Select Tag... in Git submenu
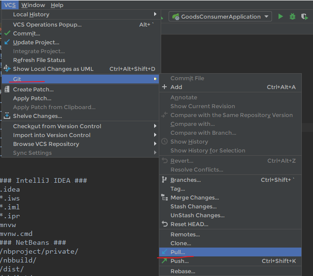 pos(231,189)
